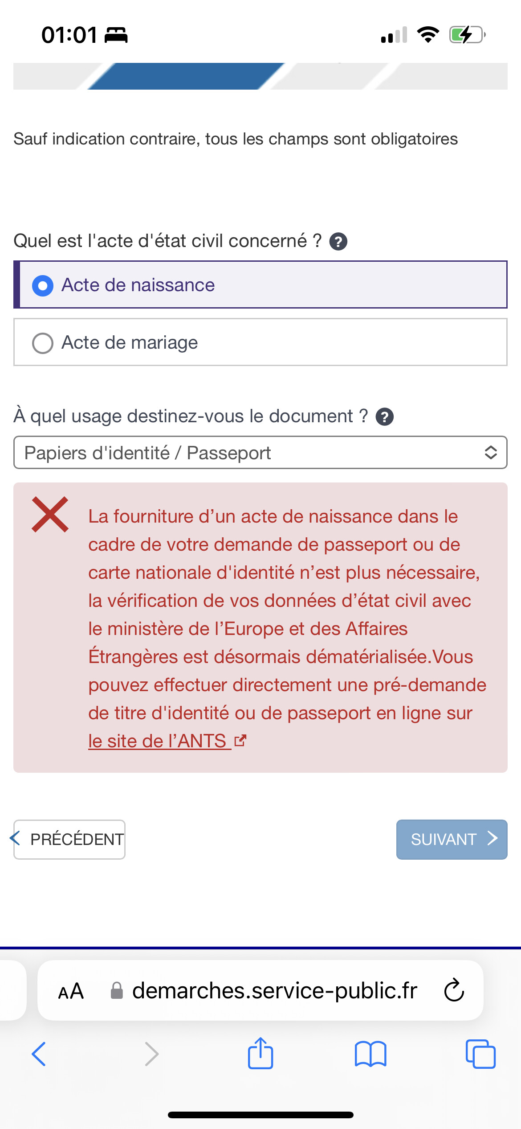Open the AA reader text options
The height and width of the screenshot is (1129, 521).
click(71, 991)
